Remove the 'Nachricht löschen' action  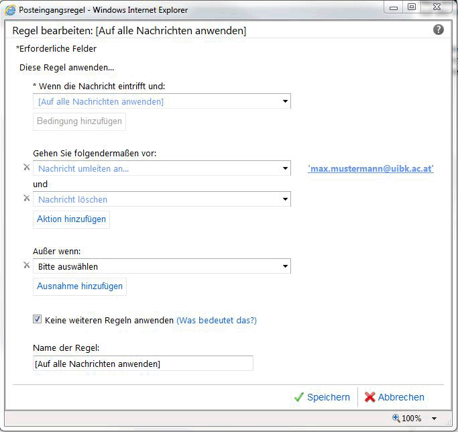[27, 198]
